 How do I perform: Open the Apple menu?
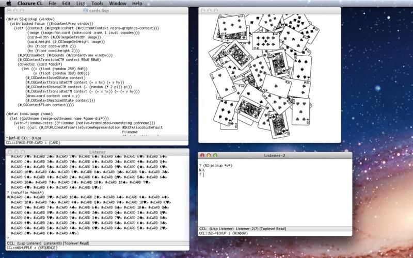pyautogui.click(x=9, y=4)
